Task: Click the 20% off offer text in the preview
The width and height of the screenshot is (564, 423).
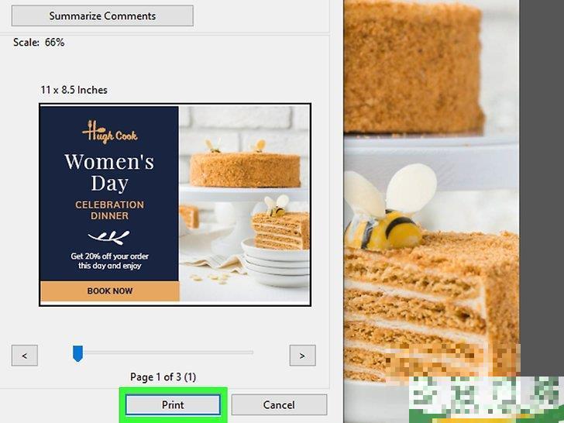Action: [x=109, y=261]
